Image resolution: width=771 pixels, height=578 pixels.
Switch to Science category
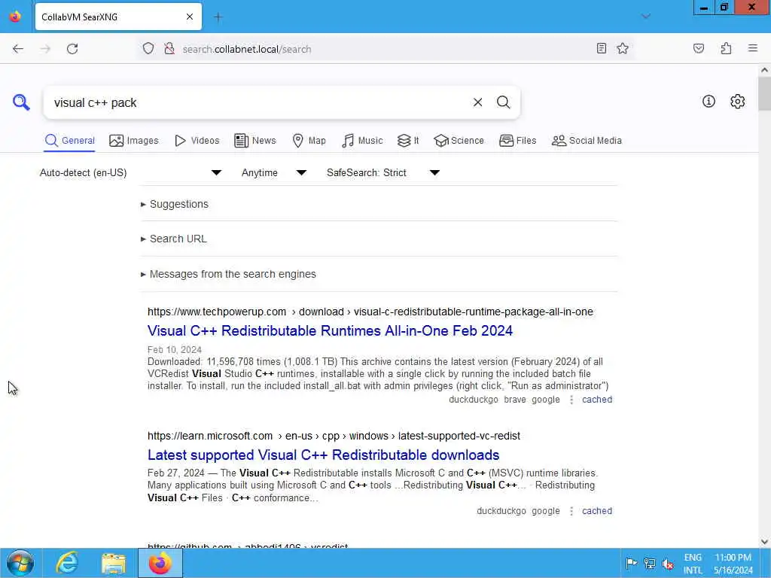[459, 141]
